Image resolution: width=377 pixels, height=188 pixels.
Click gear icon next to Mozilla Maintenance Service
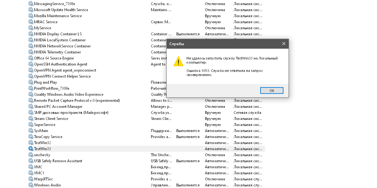(31, 16)
